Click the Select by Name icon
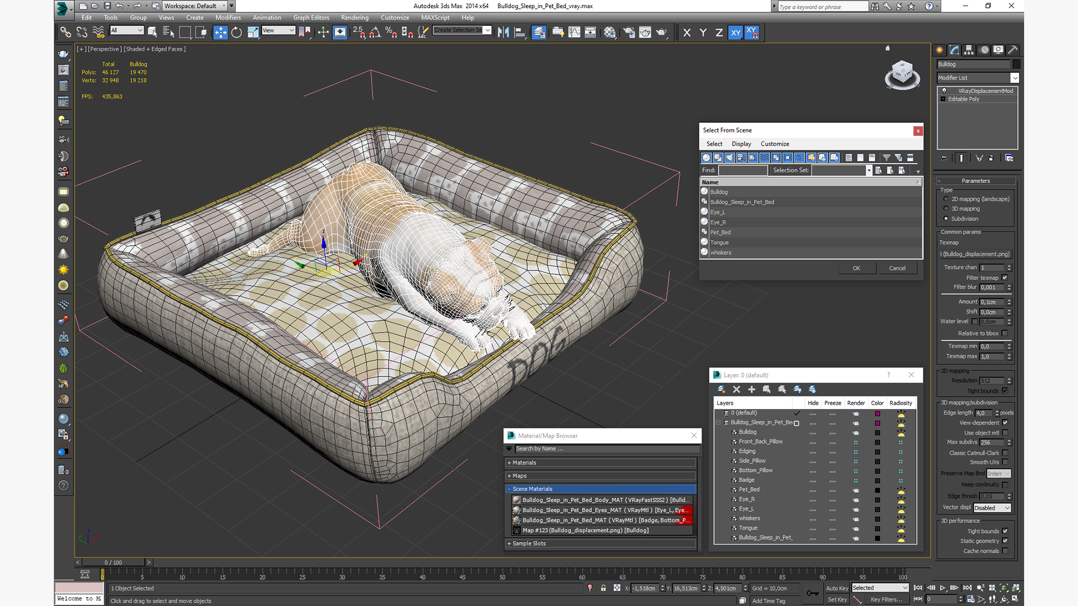Viewport: 1078px width, 606px height. click(168, 33)
